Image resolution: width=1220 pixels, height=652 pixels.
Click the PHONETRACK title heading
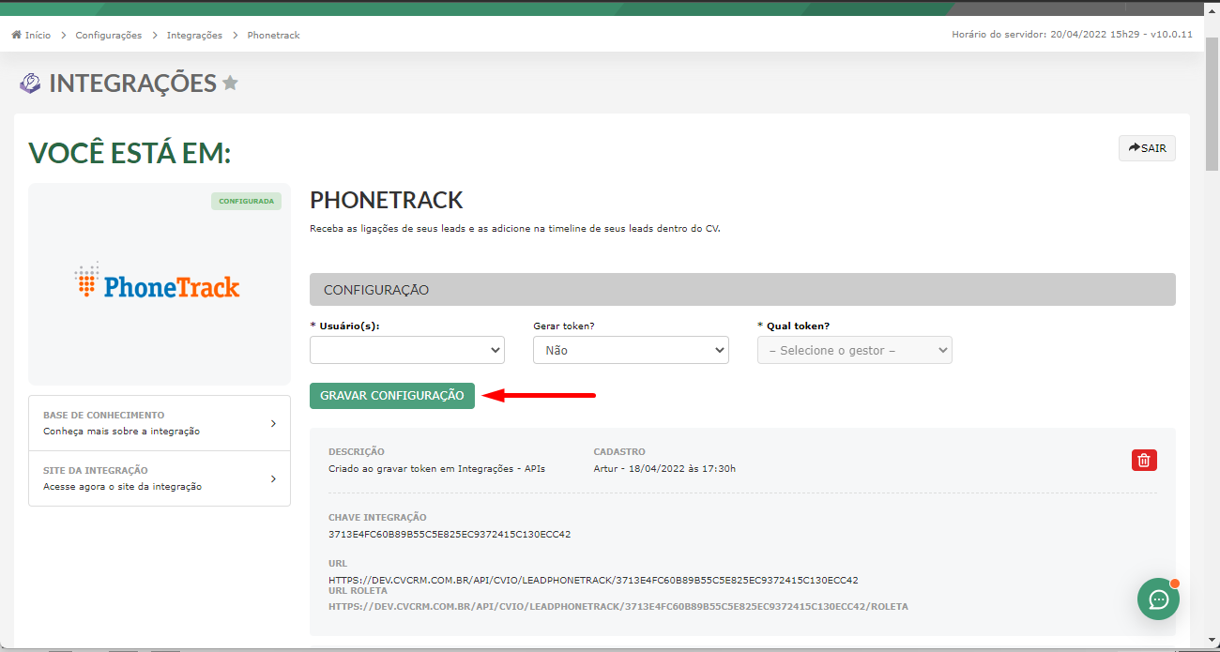coord(387,200)
